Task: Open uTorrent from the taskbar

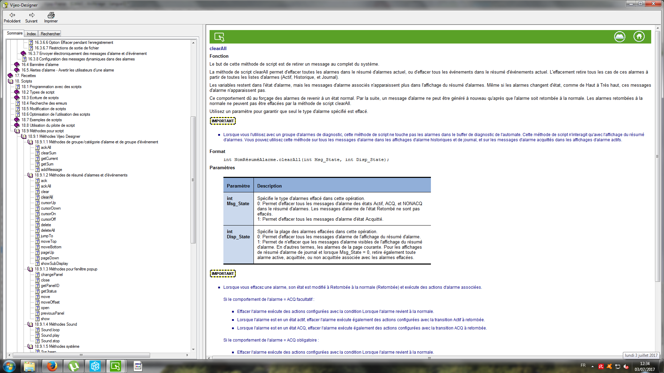Action: coord(74,366)
